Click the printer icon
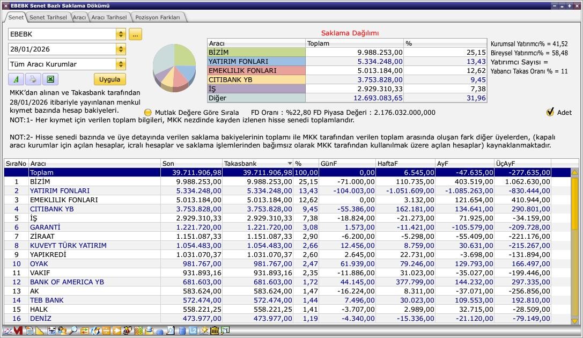This screenshot has width=583, height=338. 33,79
